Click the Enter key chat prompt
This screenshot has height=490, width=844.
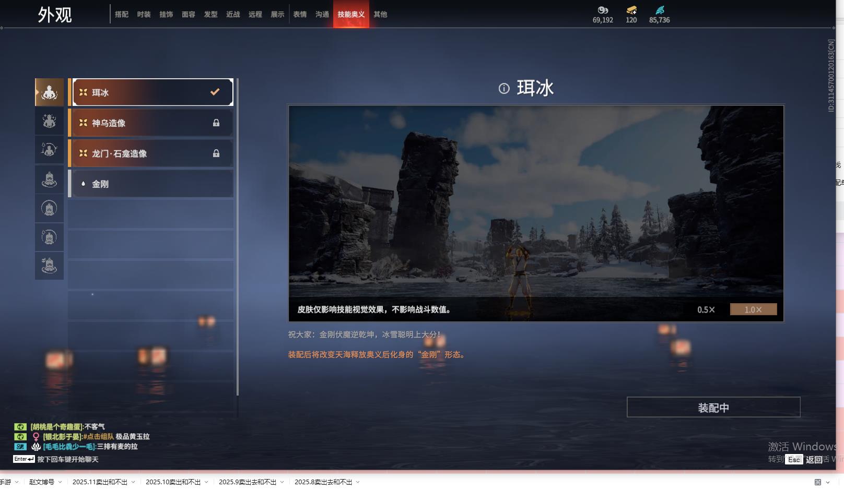[24, 459]
